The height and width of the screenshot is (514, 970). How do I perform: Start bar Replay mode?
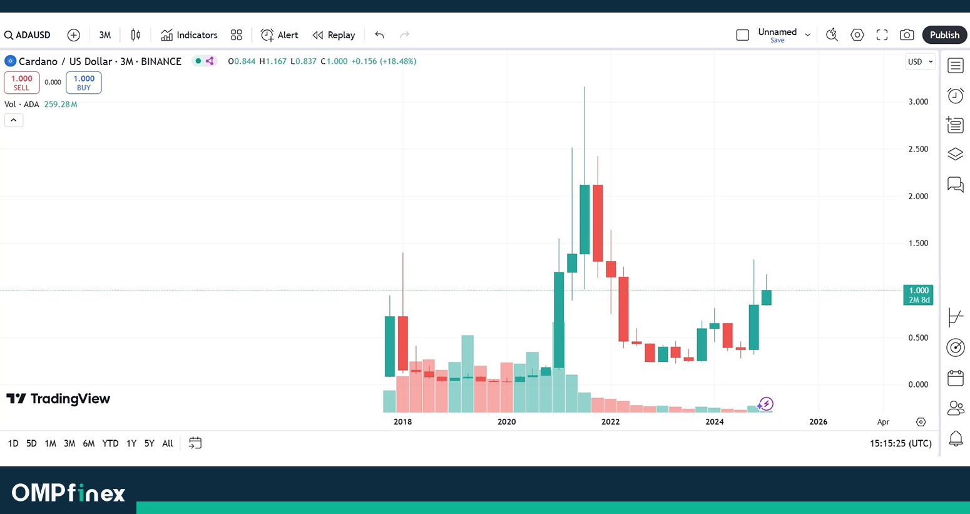[x=334, y=35]
